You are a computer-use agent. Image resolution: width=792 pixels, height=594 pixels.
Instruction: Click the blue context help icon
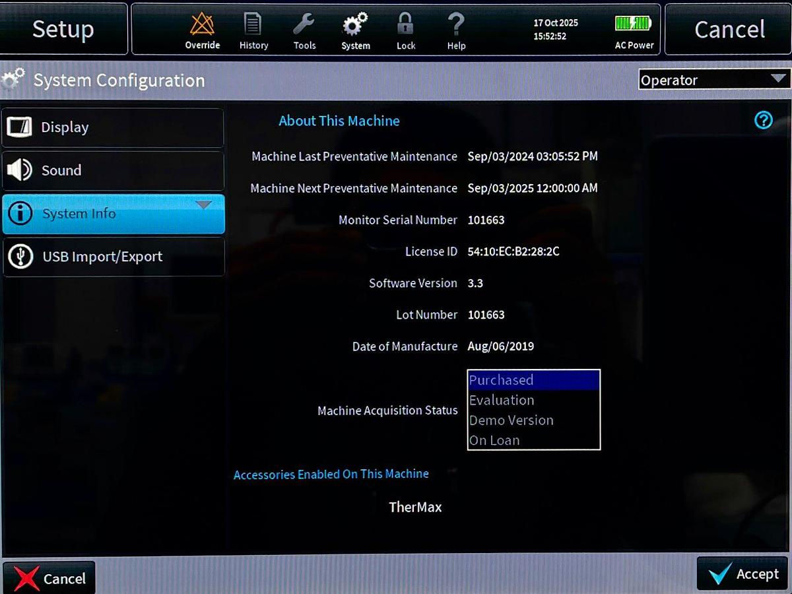pos(764,120)
